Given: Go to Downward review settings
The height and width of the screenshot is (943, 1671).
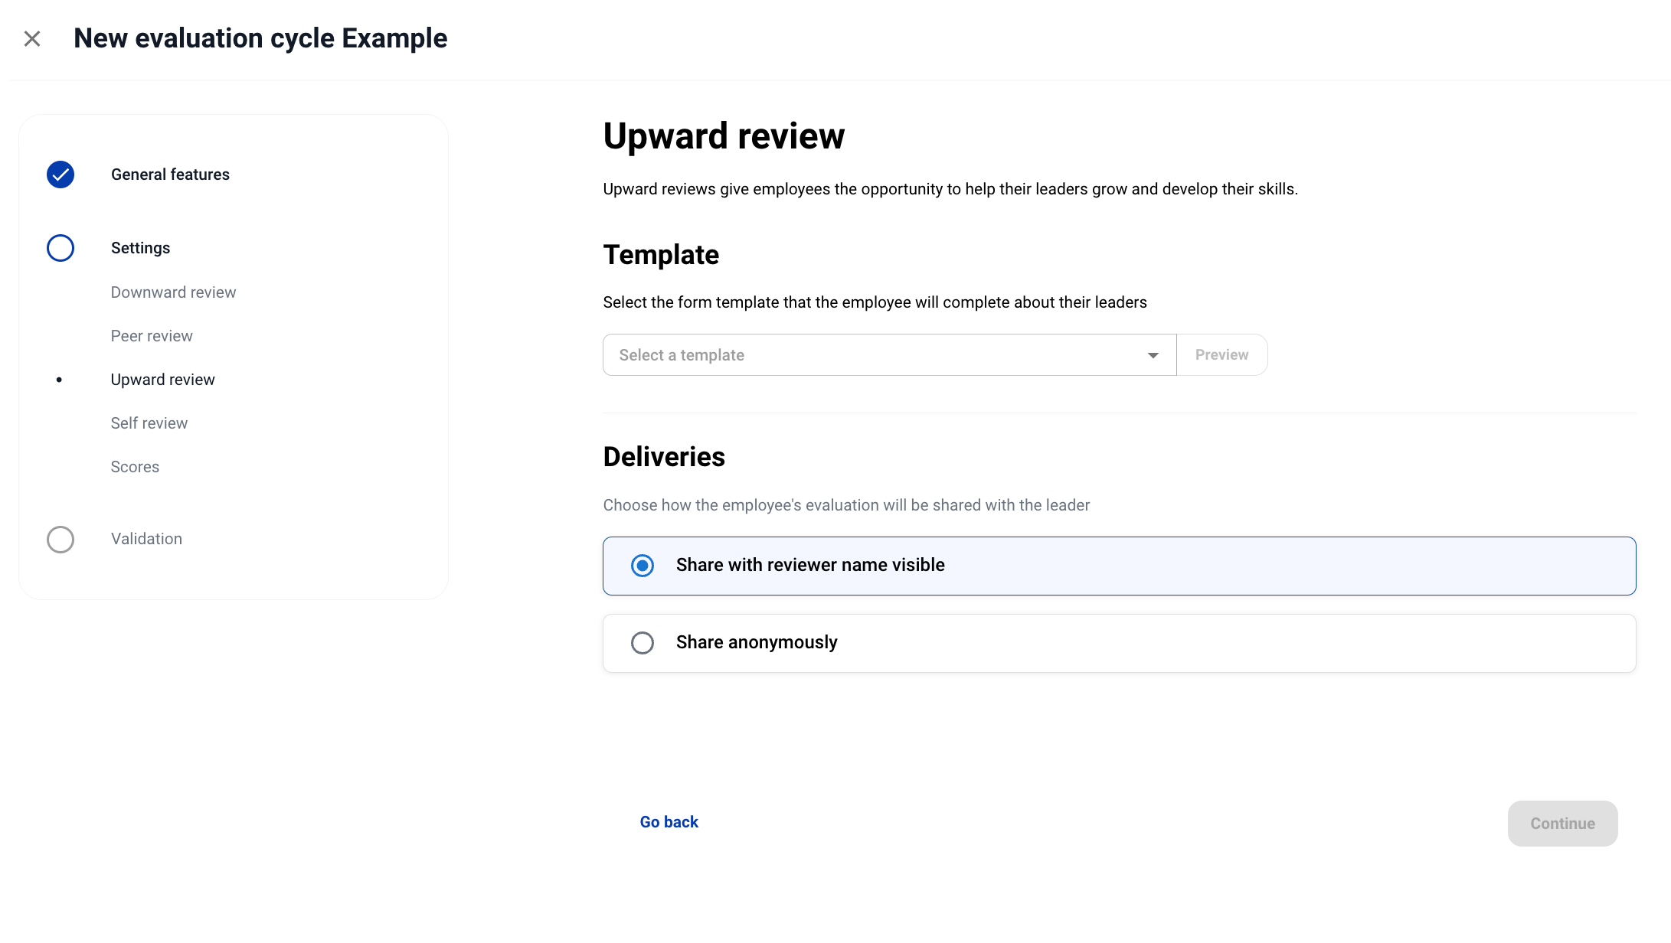Looking at the screenshot, I should 173,292.
